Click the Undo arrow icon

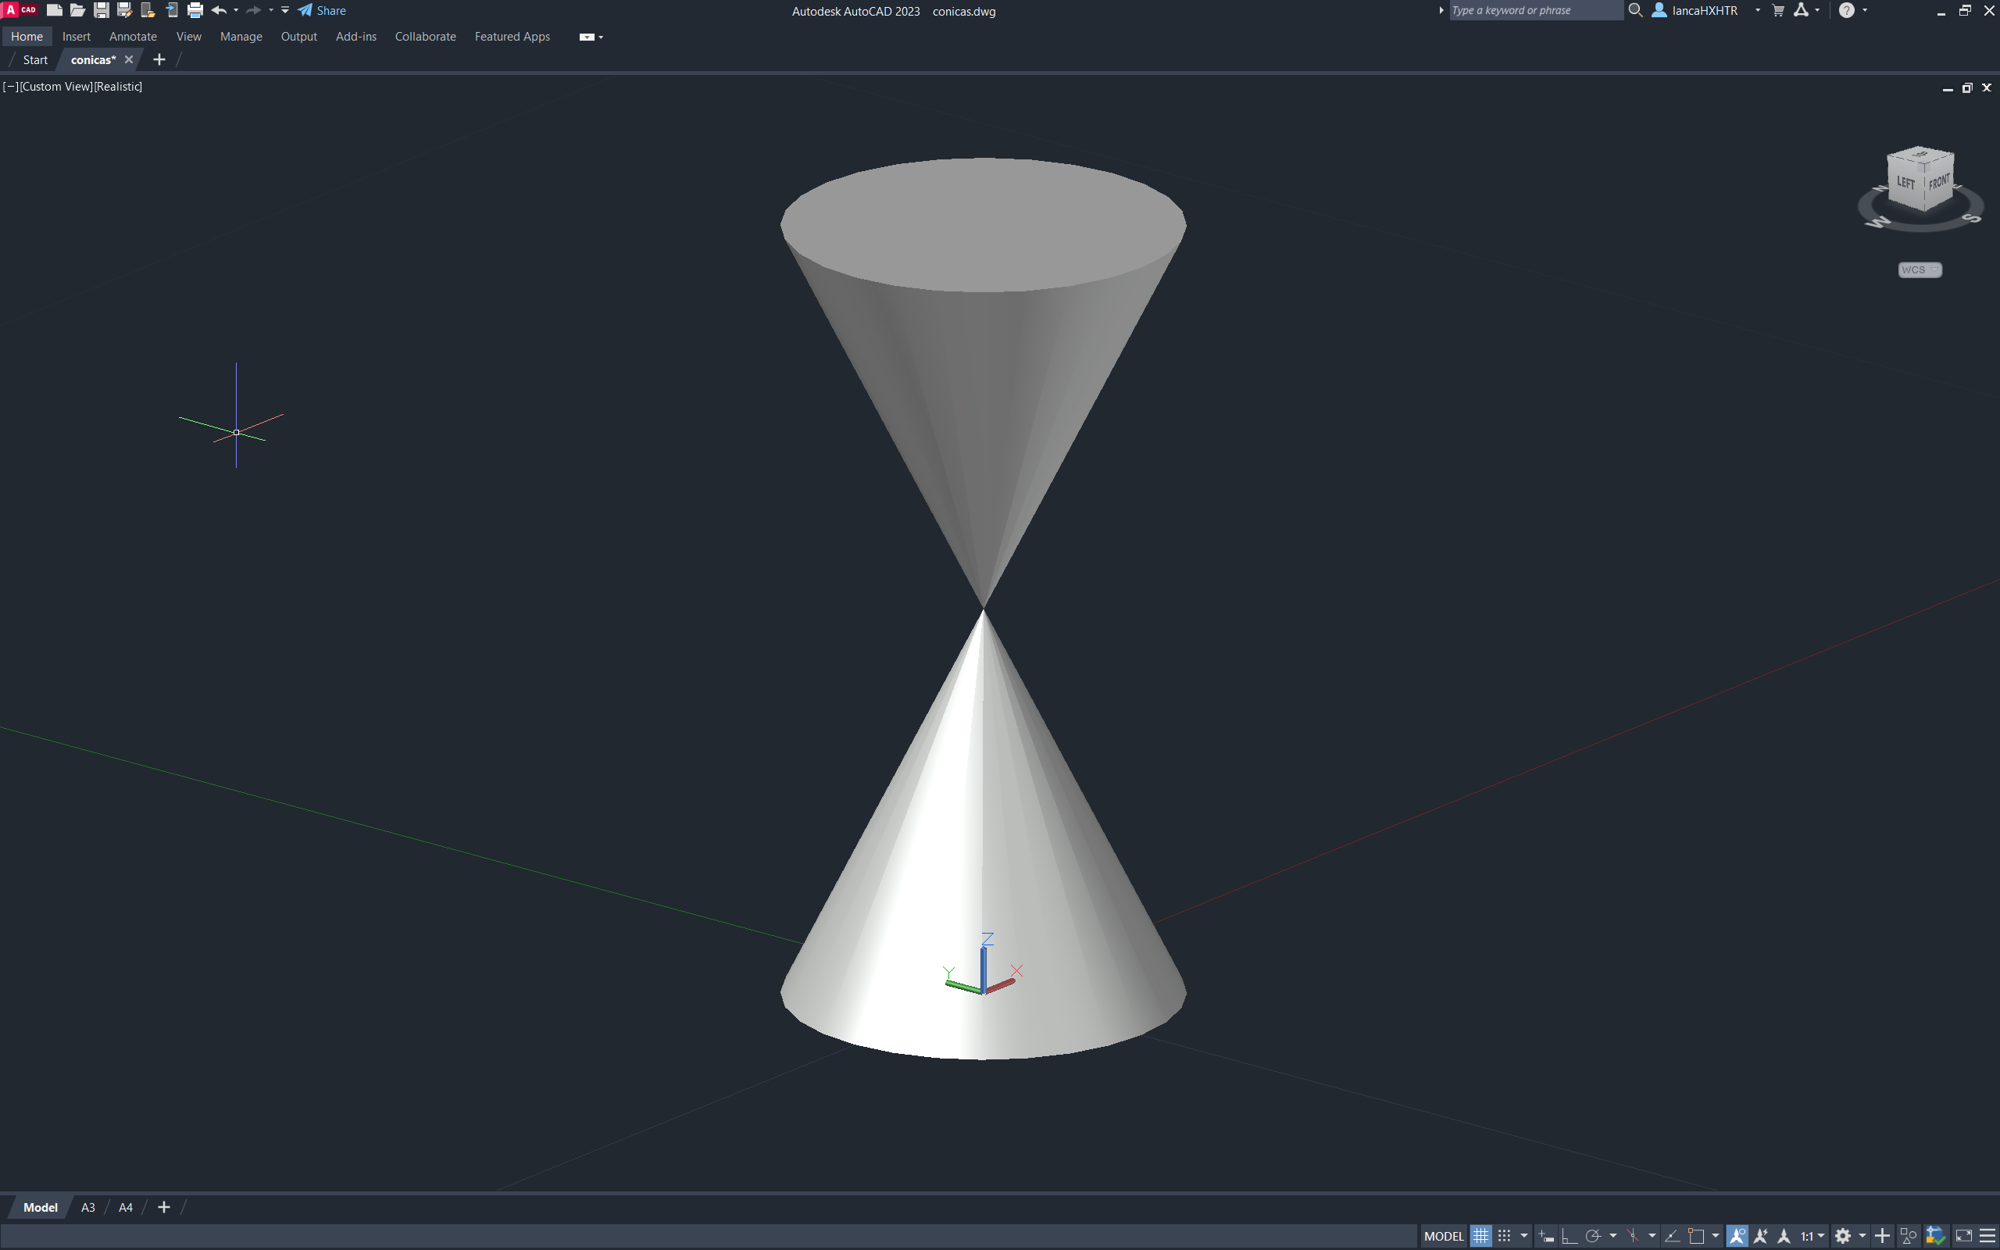click(x=219, y=11)
